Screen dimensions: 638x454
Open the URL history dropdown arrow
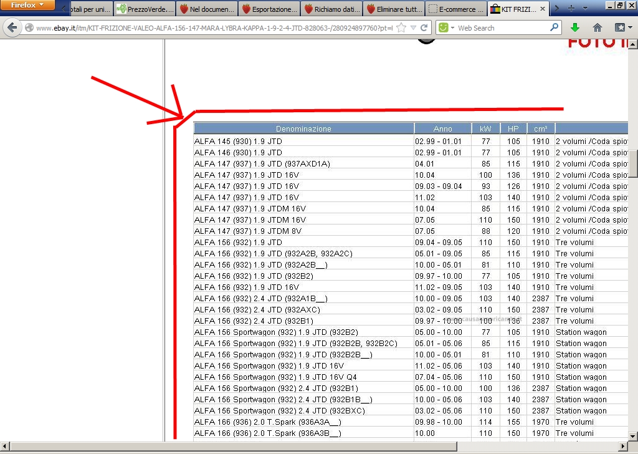click(414, 27)
